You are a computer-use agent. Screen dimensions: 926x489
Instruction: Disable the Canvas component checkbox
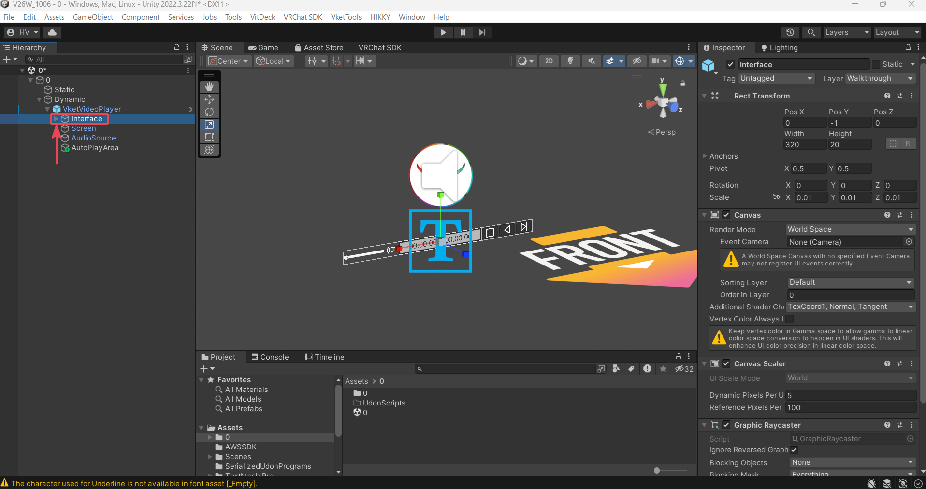(726, 215)
